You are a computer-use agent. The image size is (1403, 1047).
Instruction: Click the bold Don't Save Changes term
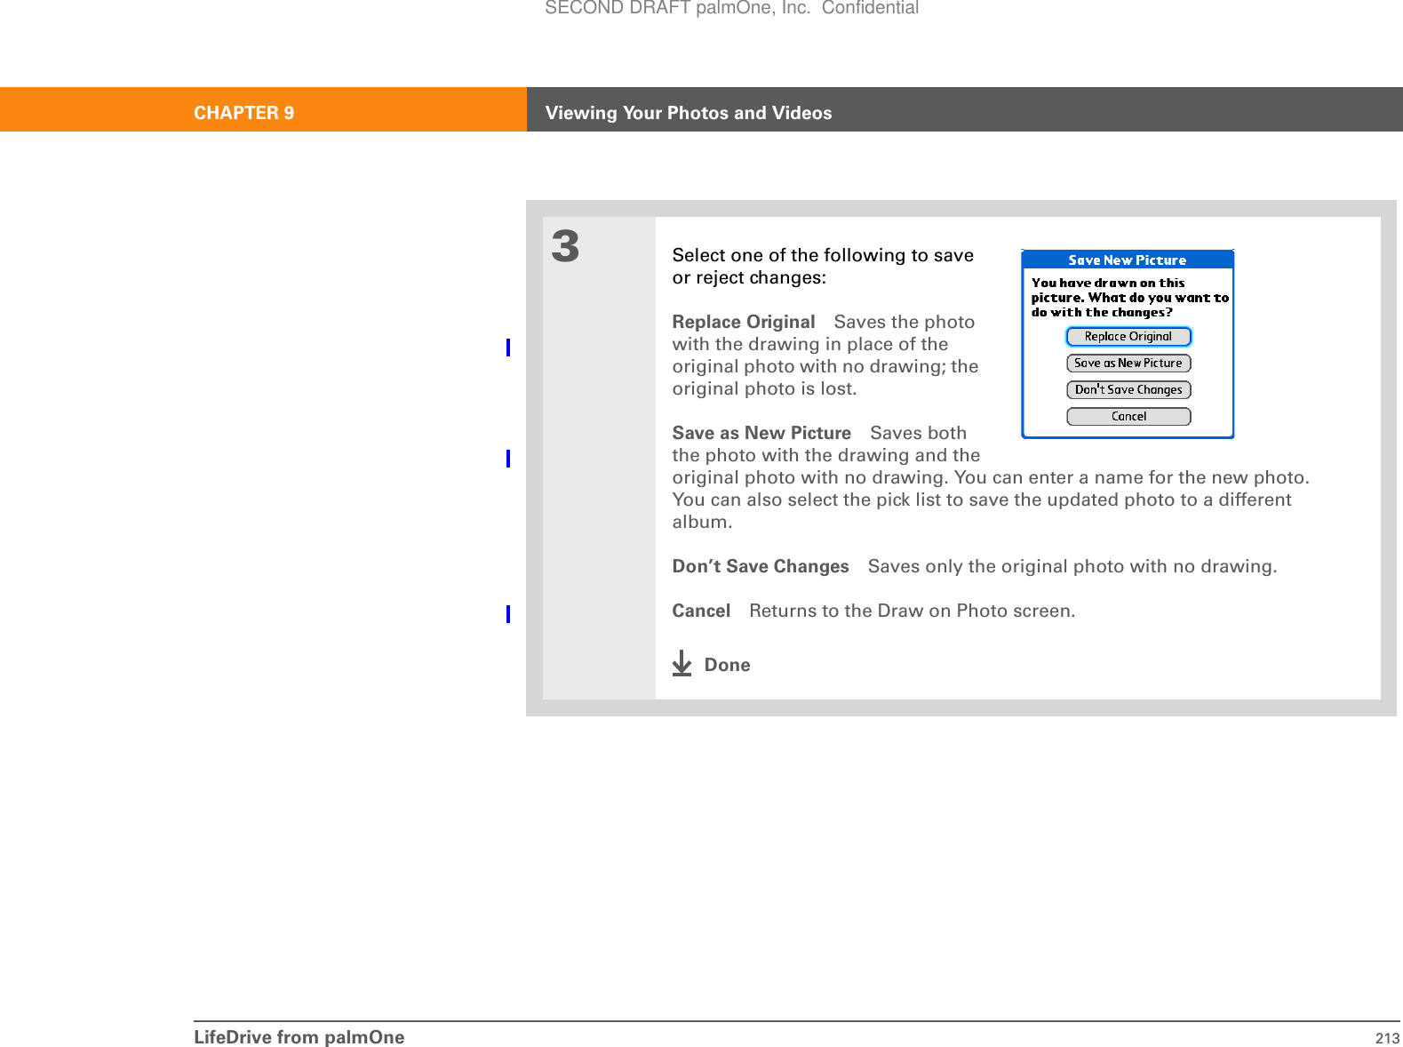point(761,566)
